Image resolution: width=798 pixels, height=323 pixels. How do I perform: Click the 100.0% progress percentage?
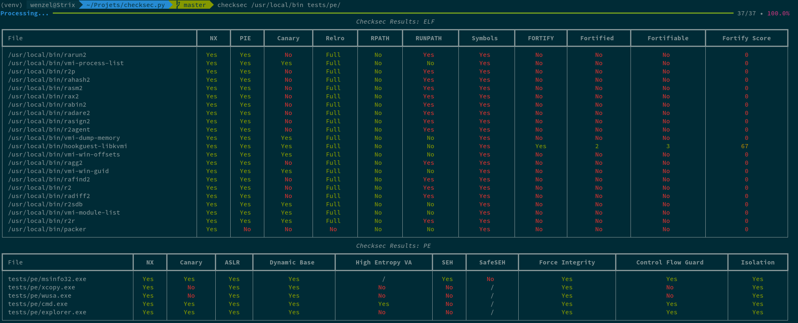[x=778, y=13]
